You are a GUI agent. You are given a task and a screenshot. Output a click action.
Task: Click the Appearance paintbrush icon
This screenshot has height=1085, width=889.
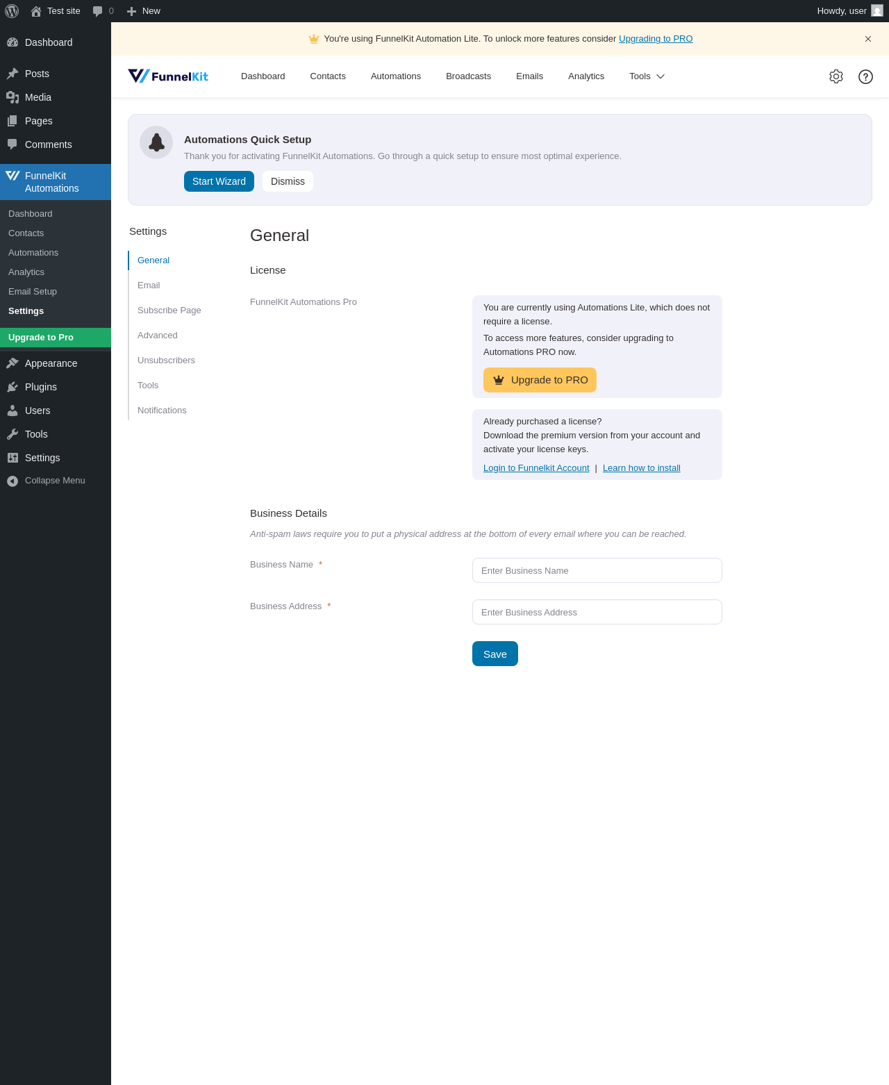(x=13, y=363)
